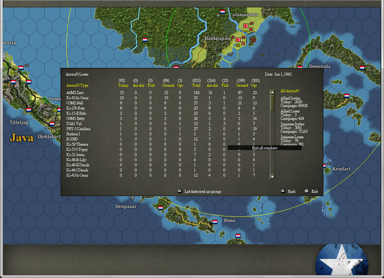
Task: Choose the Exit all windows option
Action: (x=265, y=147)
